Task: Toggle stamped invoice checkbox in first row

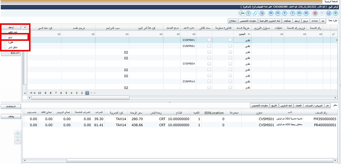Action: [230, 40]
